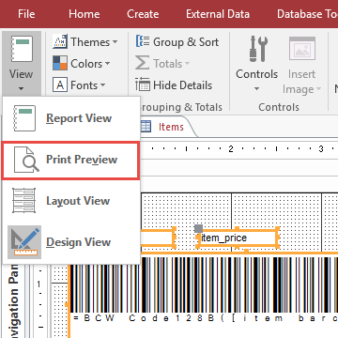
Task: Expand the Themes dropdown arrow
Action: 115,42
